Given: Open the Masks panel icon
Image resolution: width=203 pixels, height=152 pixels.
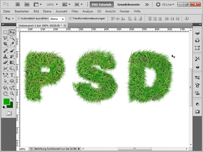Looking at the screenshot, I should point(197,111).
